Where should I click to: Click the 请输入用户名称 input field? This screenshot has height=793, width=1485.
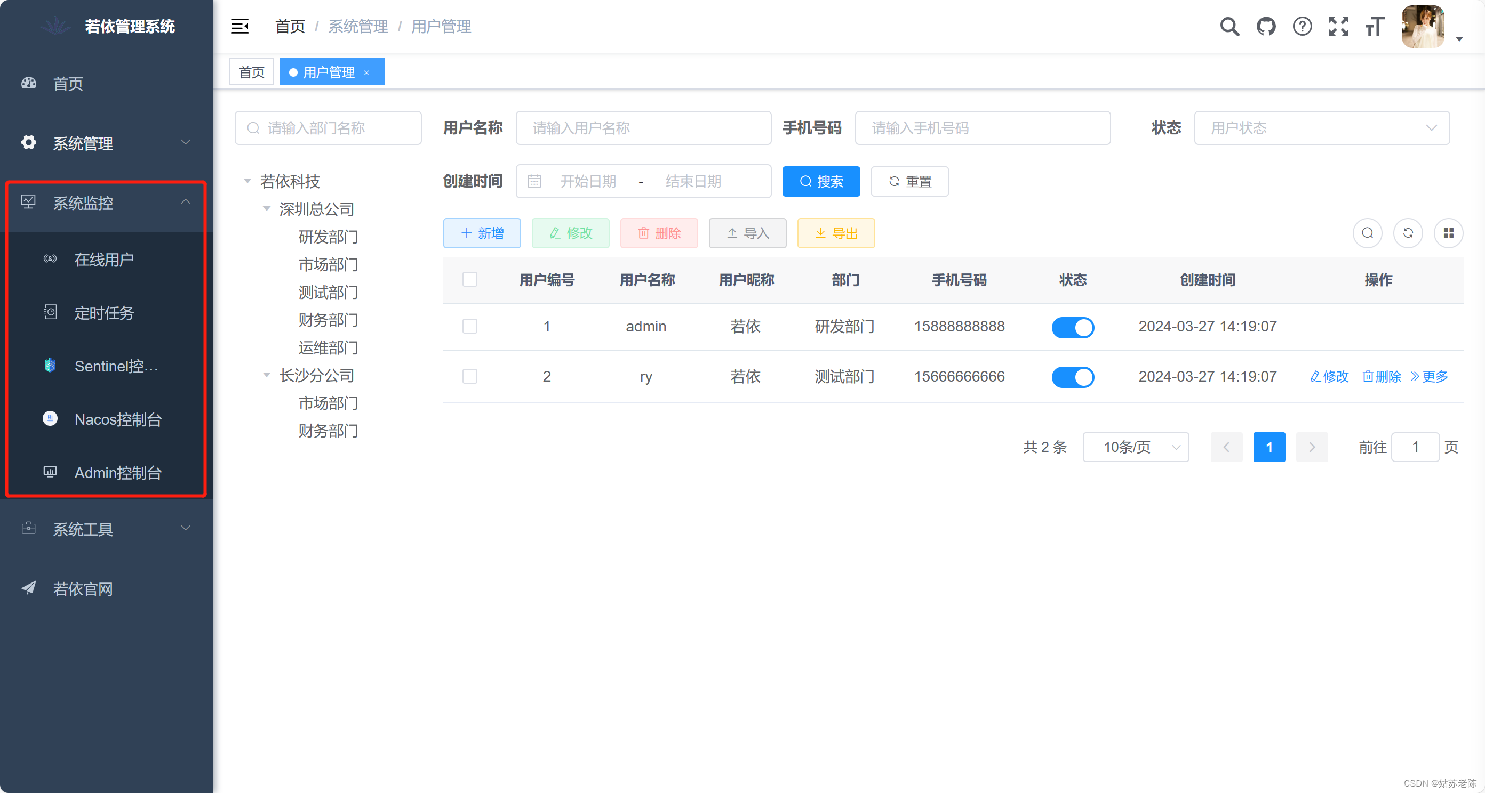(643, 128)
